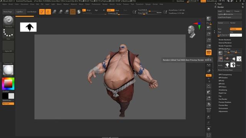Select the Edit mode button
The width and height of the screenshot is (246, 138).
tap(42, 11)
